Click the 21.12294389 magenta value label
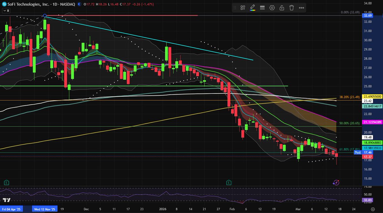This screenshot has height=213, width=383. tap(372, 122)
